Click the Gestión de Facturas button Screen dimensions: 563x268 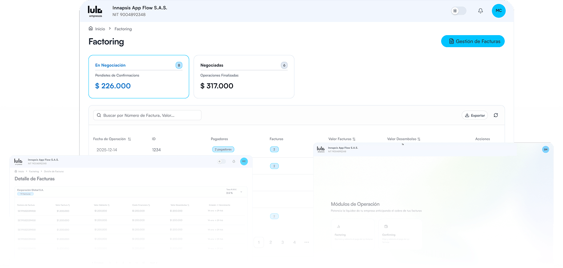pos(473,41)
